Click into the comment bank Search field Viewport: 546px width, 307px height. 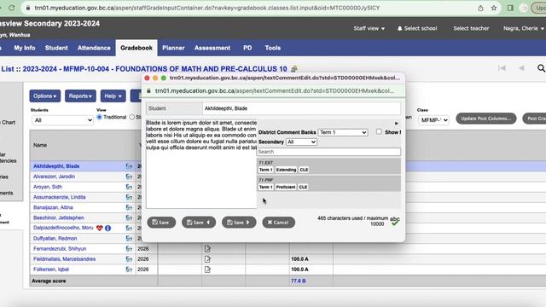pyautogui.click(x=328, y=152)
